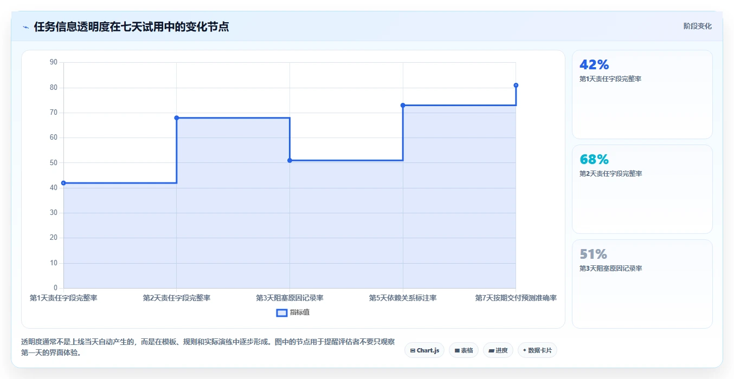Click the lightning icon beside the chart title

[25, 27]
